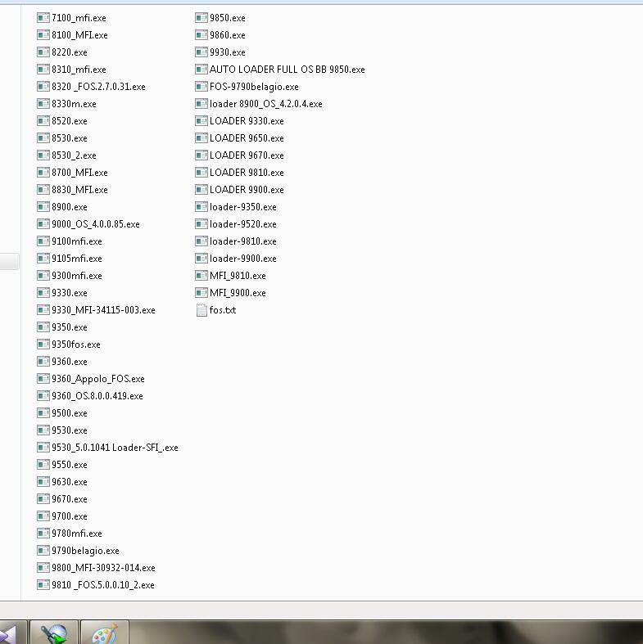Select the 9860.exe file
Image resolution: width=643 pixels, height=644 pixels.
pos(228,35)
